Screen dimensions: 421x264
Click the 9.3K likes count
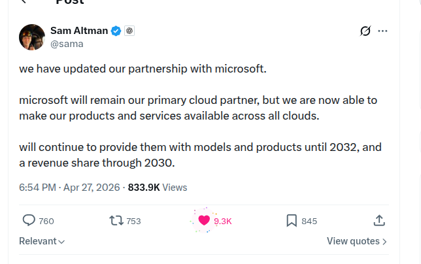(x=223, y=221)
